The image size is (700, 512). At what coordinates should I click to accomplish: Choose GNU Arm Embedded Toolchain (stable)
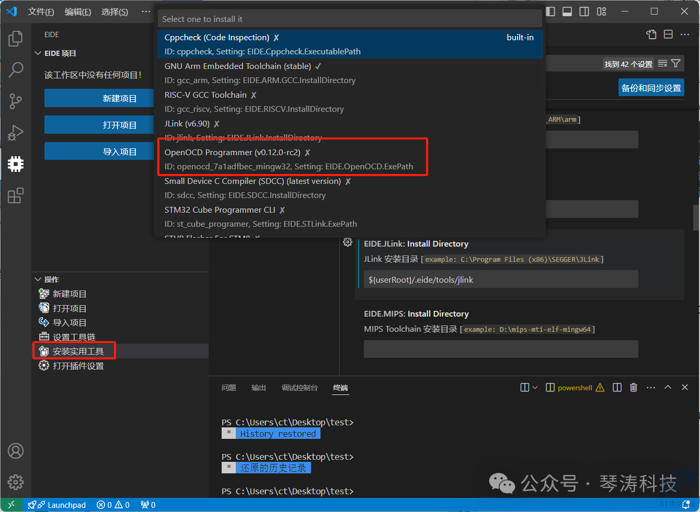[x=350, y=73]
